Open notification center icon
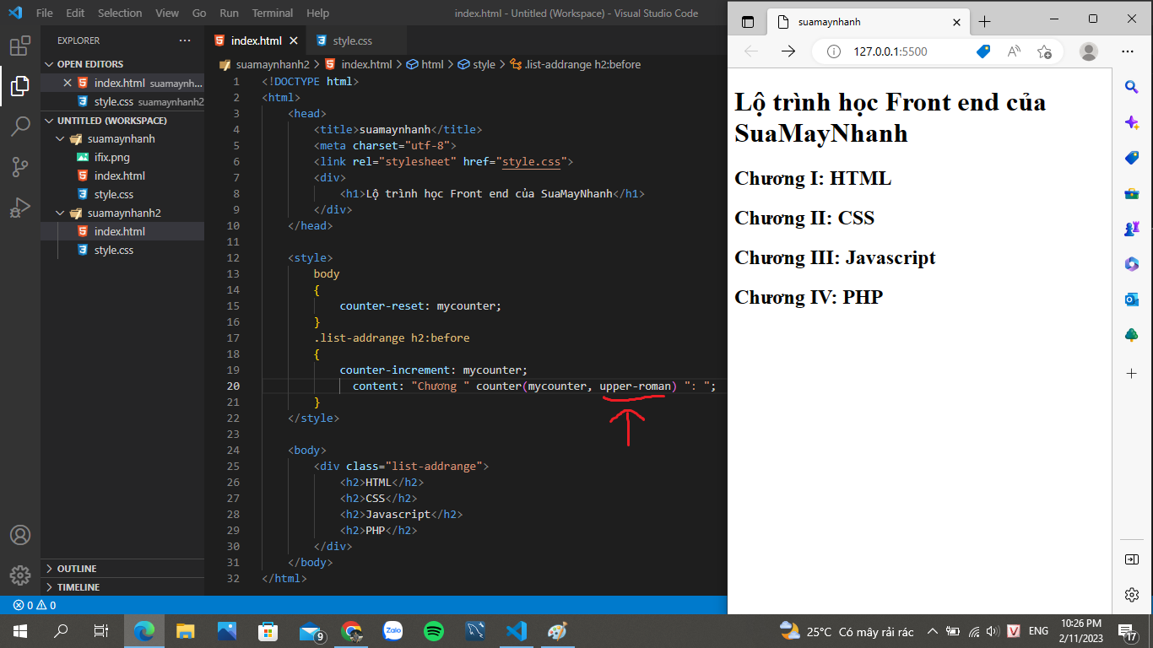The height and width of the screenshot is (648, 1153). (1128, 631)
